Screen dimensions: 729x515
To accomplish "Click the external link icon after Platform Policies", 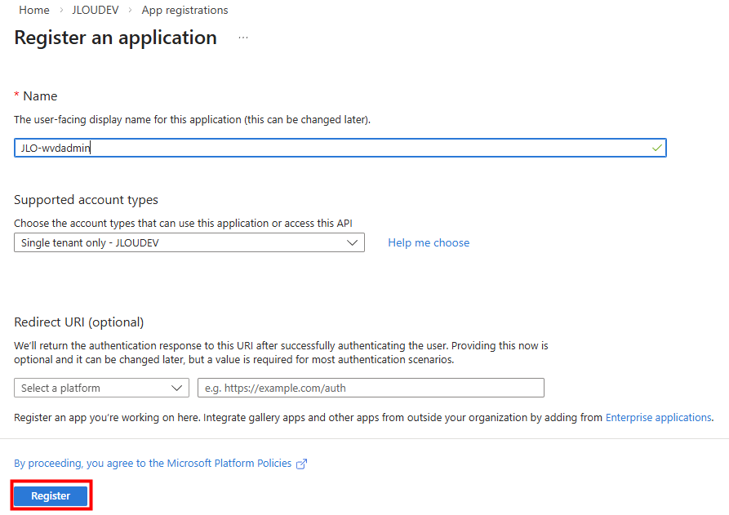I will [302, 464].
